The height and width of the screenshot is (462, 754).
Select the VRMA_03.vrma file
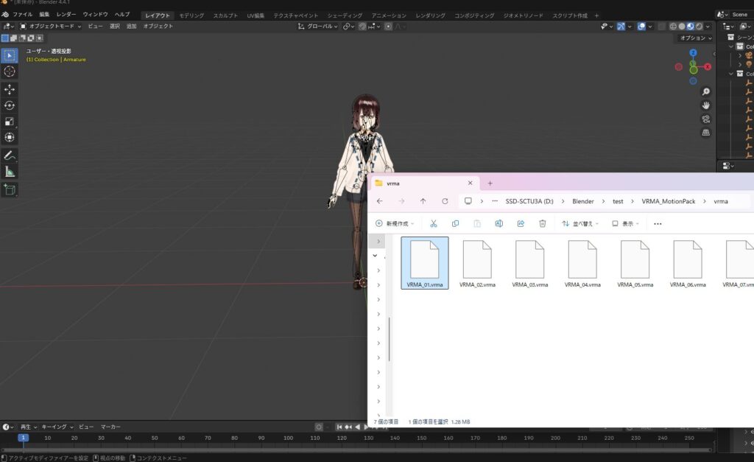click(x=530, y=264)
